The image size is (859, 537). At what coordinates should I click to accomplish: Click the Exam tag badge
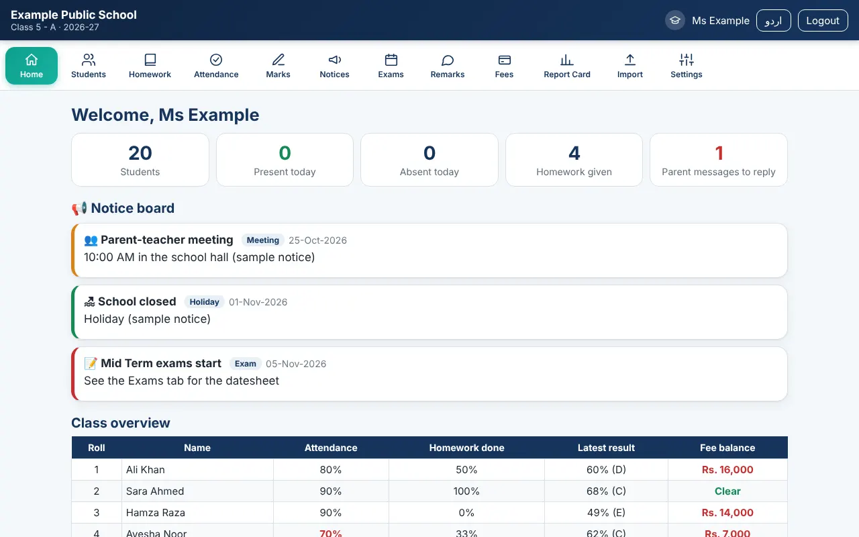pyautogui.click(x=246, y=364)
